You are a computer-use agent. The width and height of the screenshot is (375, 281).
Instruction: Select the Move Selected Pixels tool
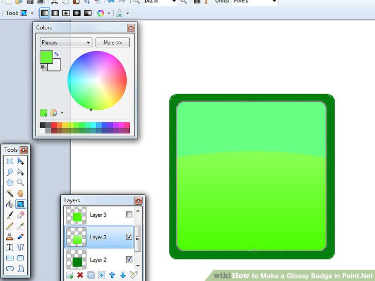[21, 161]
